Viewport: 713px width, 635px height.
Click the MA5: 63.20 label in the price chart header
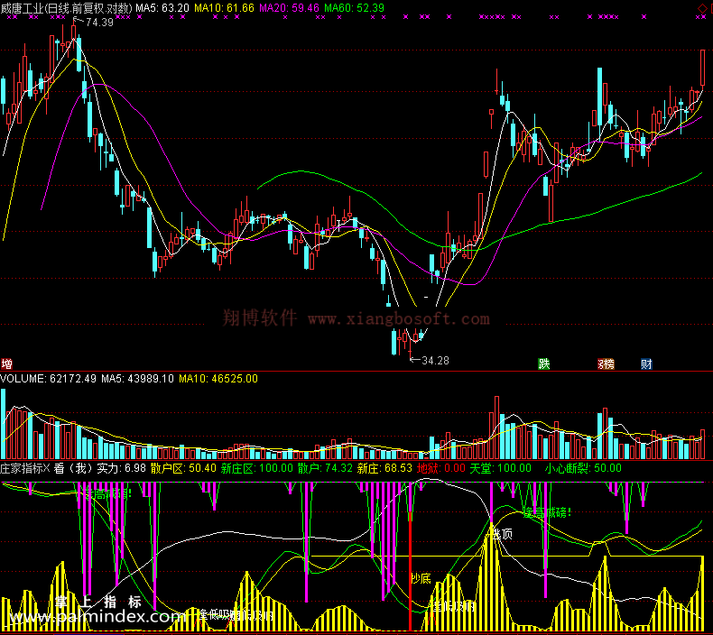[x=162, y=8]
